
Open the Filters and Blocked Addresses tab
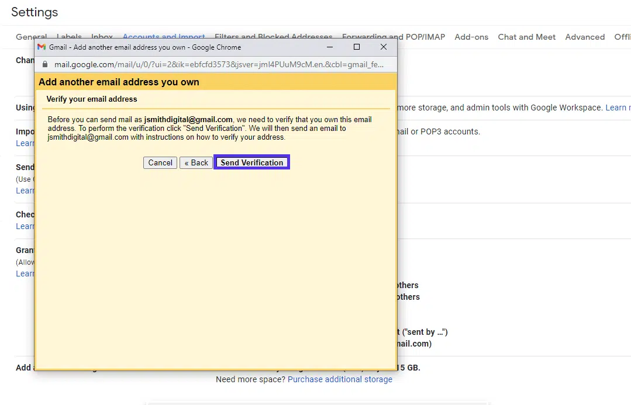pyautogui.click(x=273, y=35)
